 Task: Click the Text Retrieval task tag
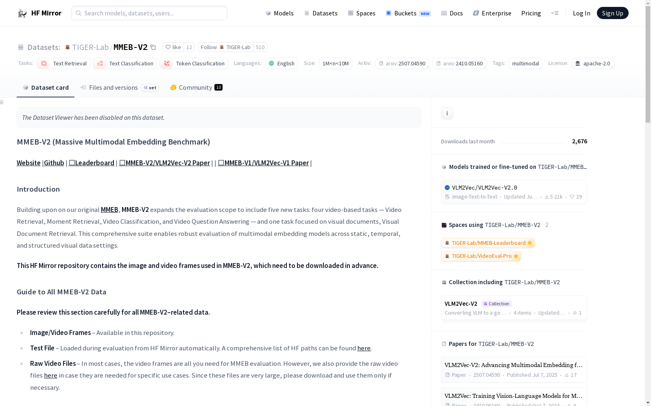tap(63, 63)
